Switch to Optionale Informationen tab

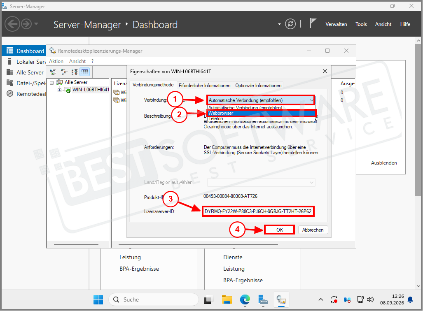click(x=258, y=86)
